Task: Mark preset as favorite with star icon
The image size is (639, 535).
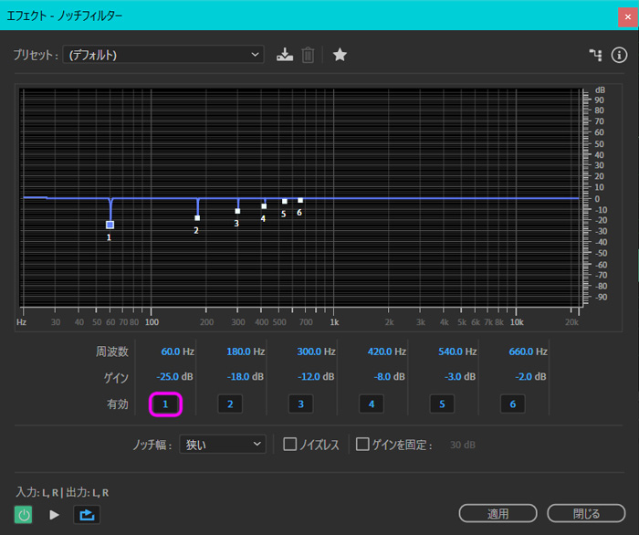Action: [x=340, y=55]
